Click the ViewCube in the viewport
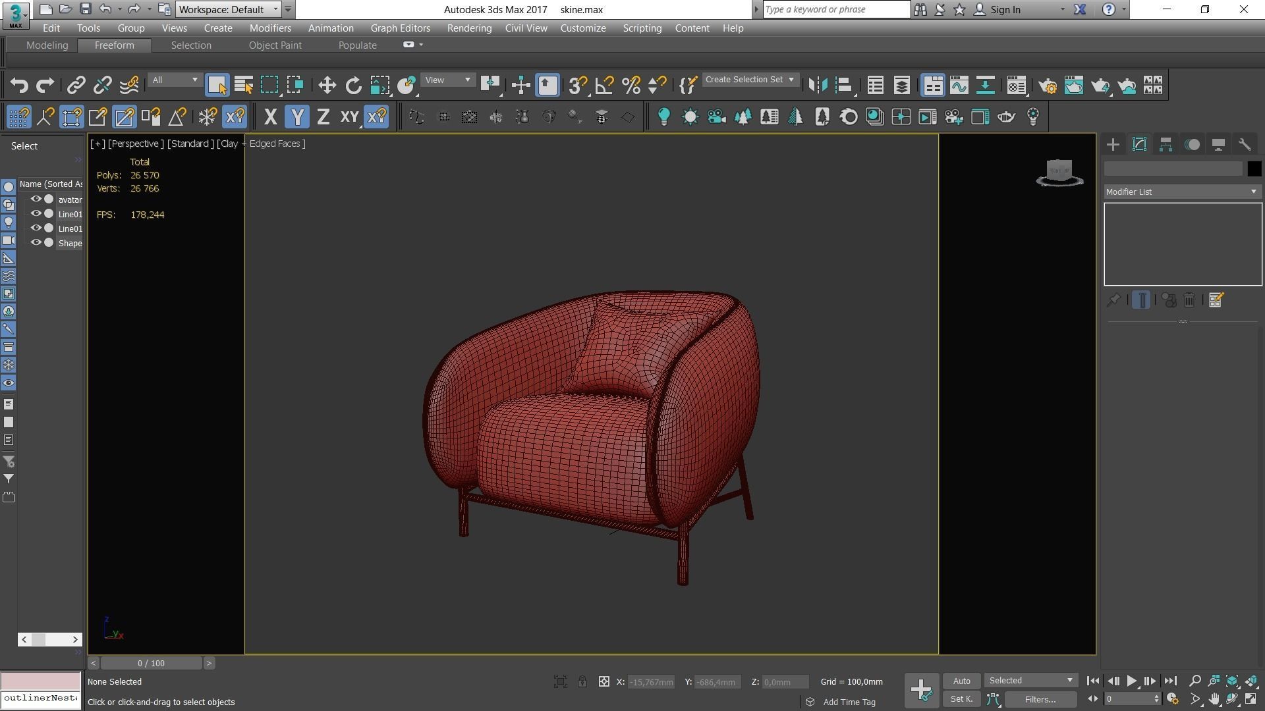Viewport: 1265px width, 711px height. pyautogui.click(x=1059, y=172)
